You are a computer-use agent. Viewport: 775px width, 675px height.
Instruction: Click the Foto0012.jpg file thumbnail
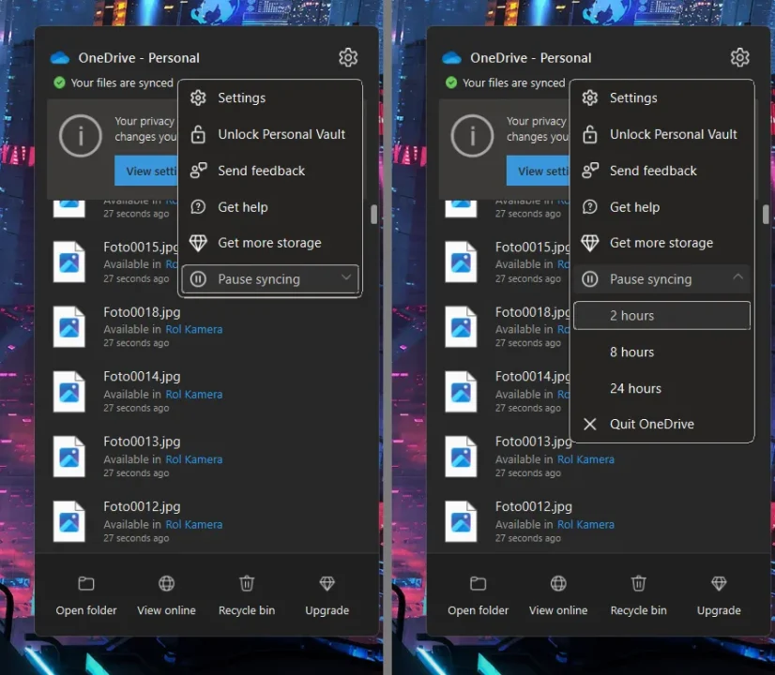coord(69,522)
